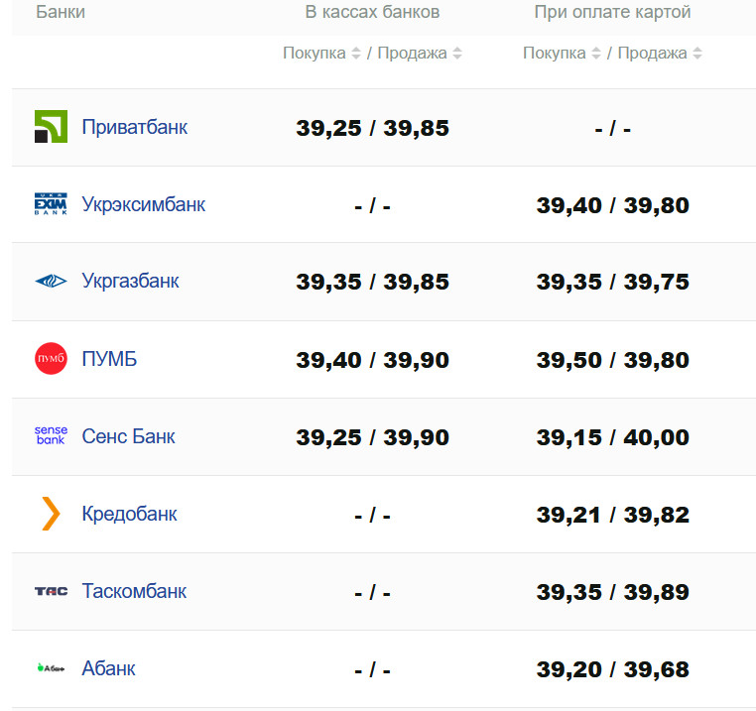Open the Укргазбанк bank link
This screenshot has height=711, width=756.
[x=130, y=282]
